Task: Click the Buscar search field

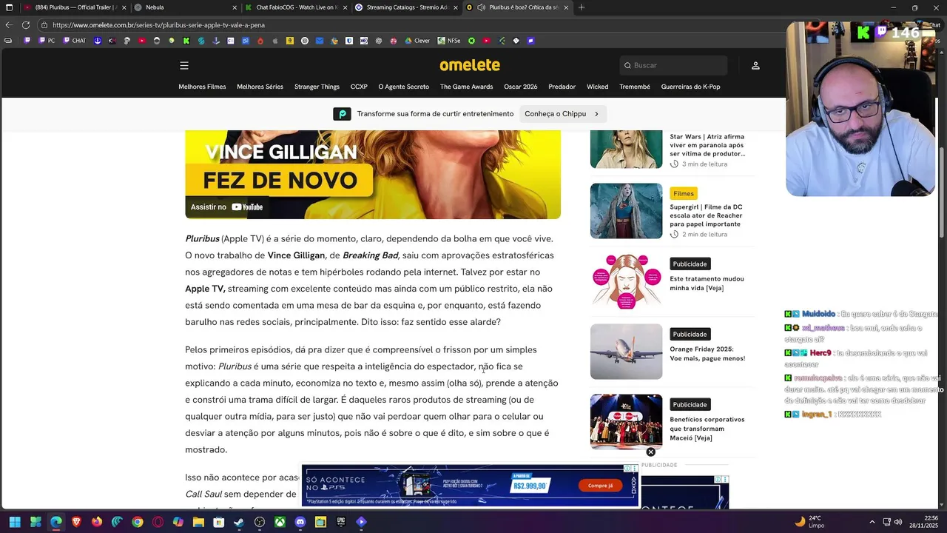Action: [673, 65]
